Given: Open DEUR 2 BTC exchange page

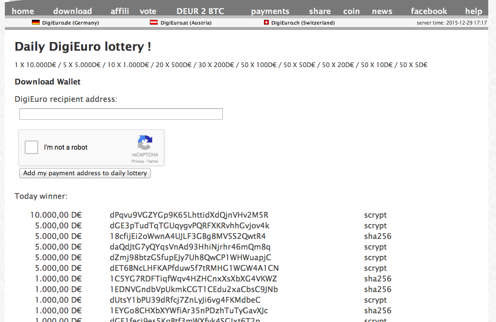Looking at the screenshot, I should (200, 11).
